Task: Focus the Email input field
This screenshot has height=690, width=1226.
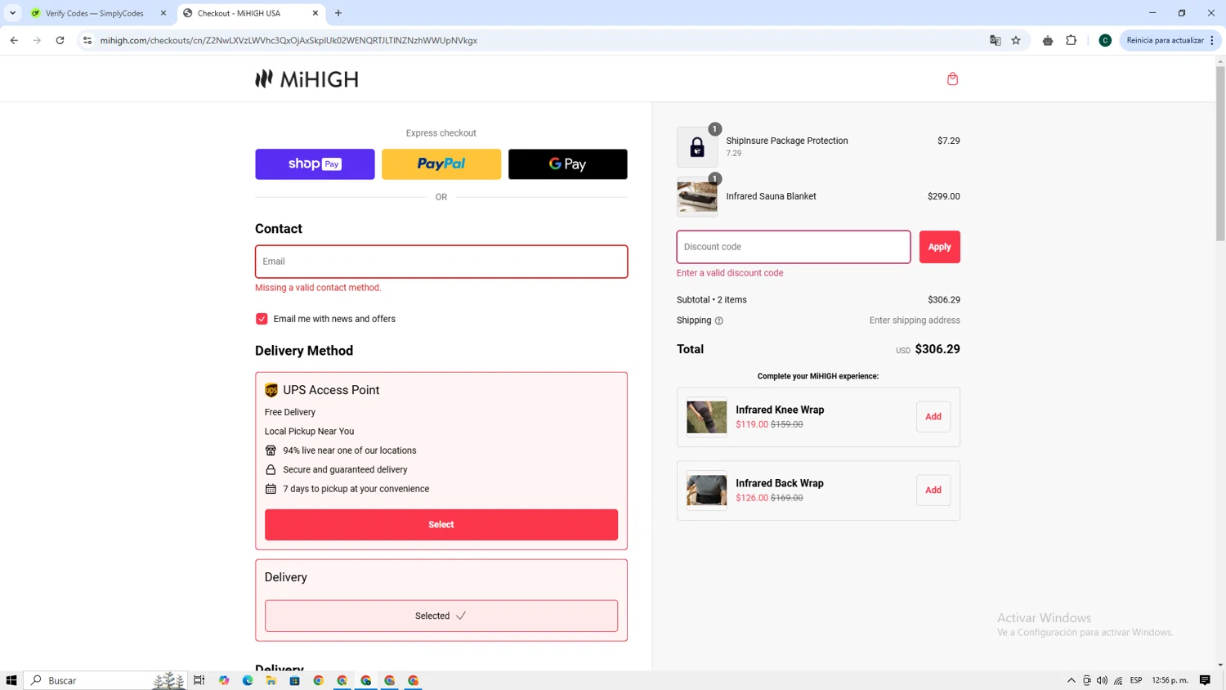Action: (x=441, y=262)
